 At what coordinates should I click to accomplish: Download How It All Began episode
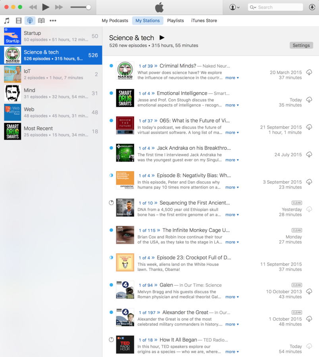pos(309,346)
